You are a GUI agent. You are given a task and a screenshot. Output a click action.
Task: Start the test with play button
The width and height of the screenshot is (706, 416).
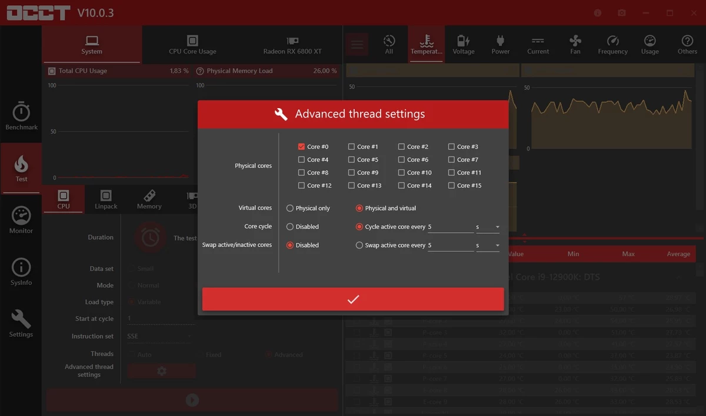coord(192,400)
